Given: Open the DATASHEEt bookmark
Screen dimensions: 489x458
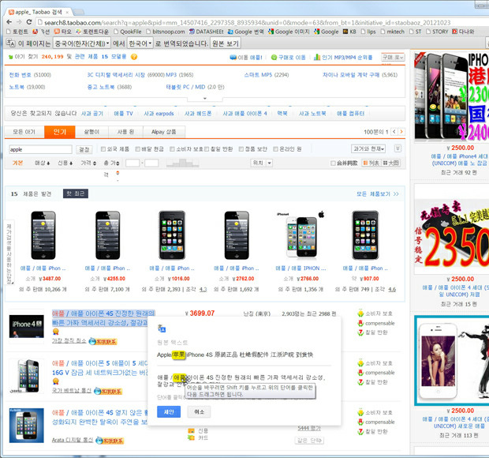Looking at the screenshot, I should pos(207,32).
